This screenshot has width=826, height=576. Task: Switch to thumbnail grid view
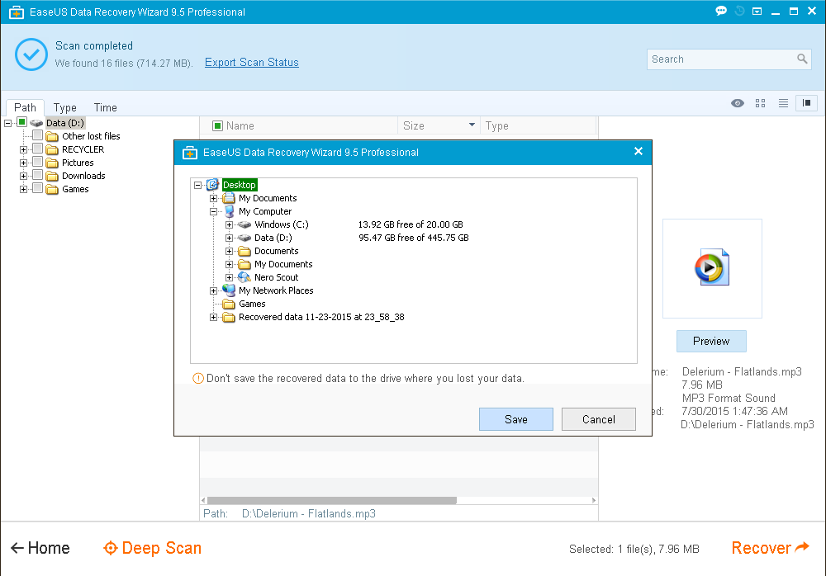pos(760,103)
